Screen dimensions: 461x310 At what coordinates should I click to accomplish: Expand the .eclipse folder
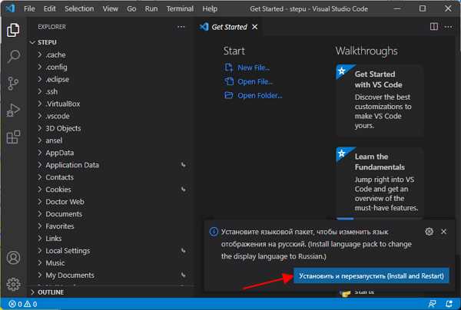40,79
